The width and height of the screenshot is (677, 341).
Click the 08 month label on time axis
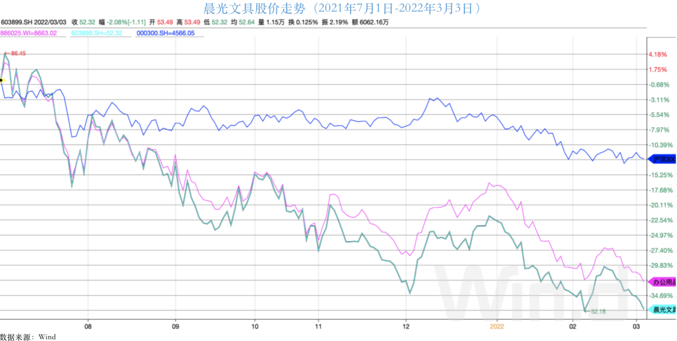coord(88,325)
